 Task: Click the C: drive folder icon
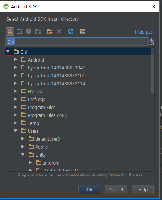click(x=16, y=52)
